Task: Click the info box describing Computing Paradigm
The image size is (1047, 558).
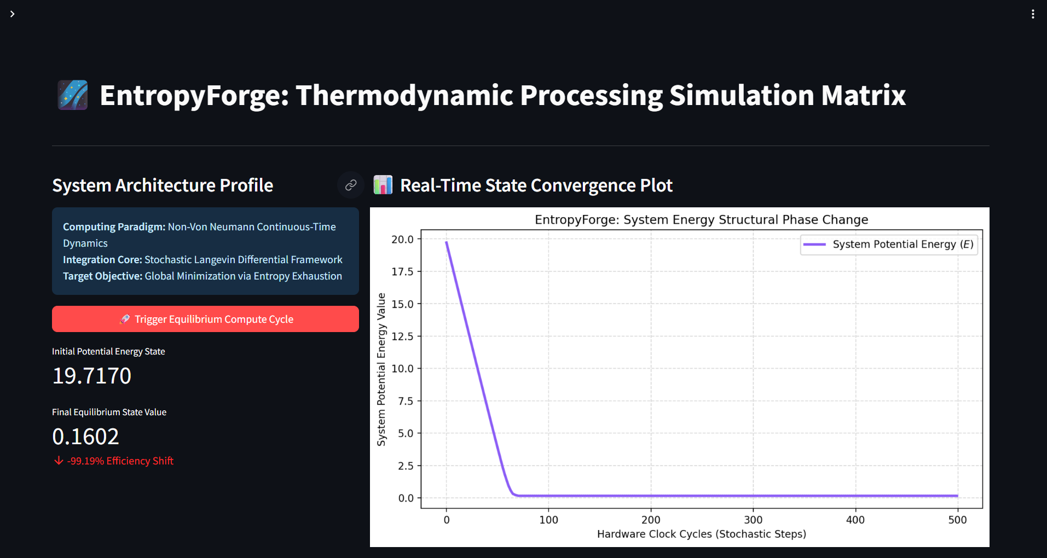Action: click(x=205, y=251)
